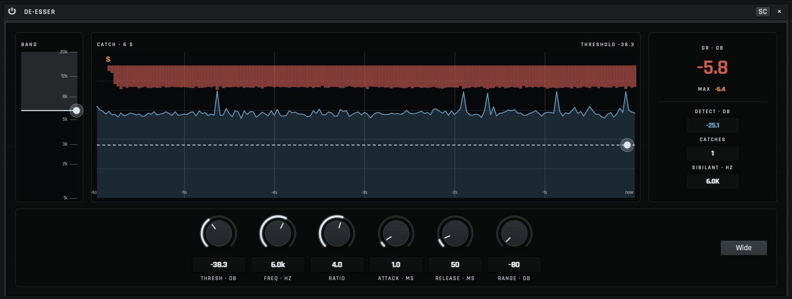Image resolution: width=792 pixels, height=299 pixels.
Task: Select the -80 range value field
Action: point(514,265)
